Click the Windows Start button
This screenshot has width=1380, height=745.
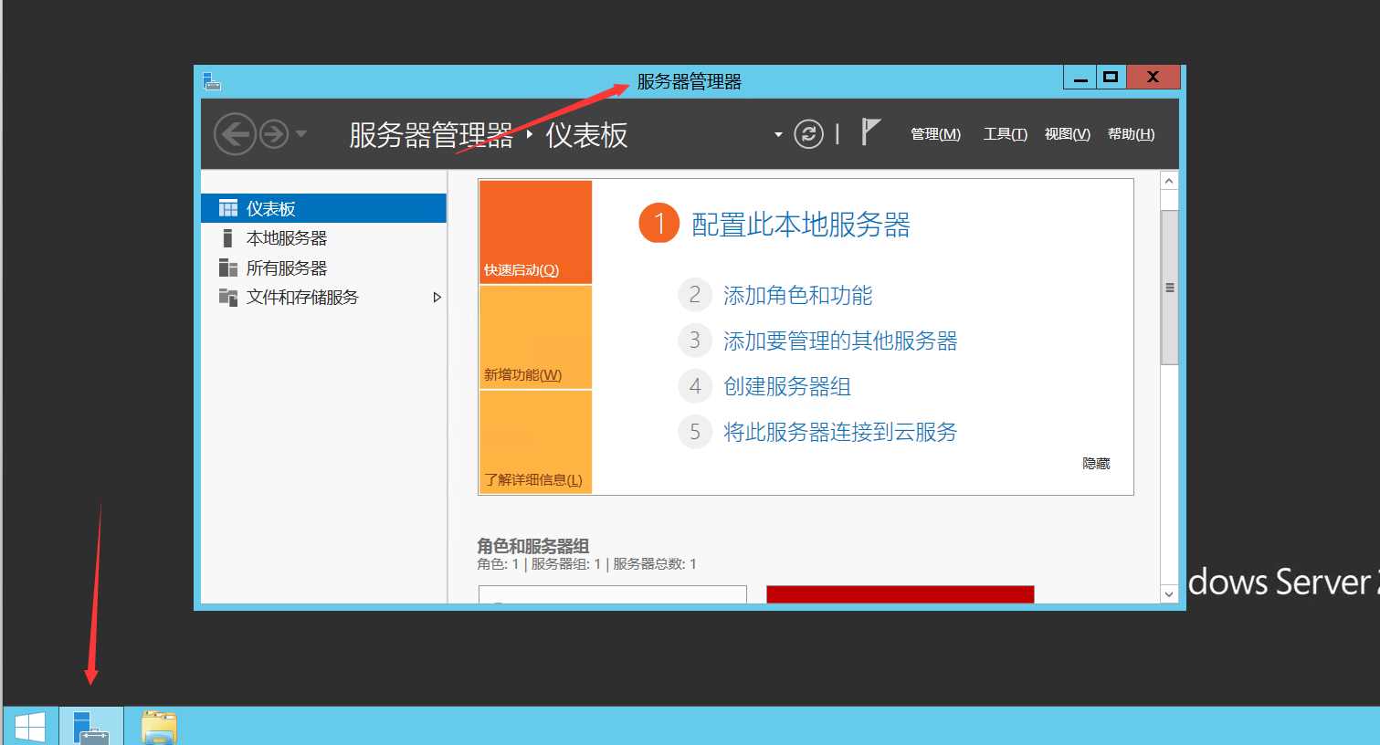point(32,724)
